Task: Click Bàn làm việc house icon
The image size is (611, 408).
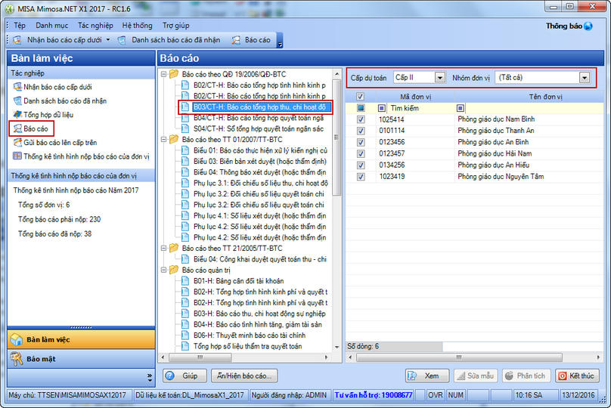Action: pos(17,339)
